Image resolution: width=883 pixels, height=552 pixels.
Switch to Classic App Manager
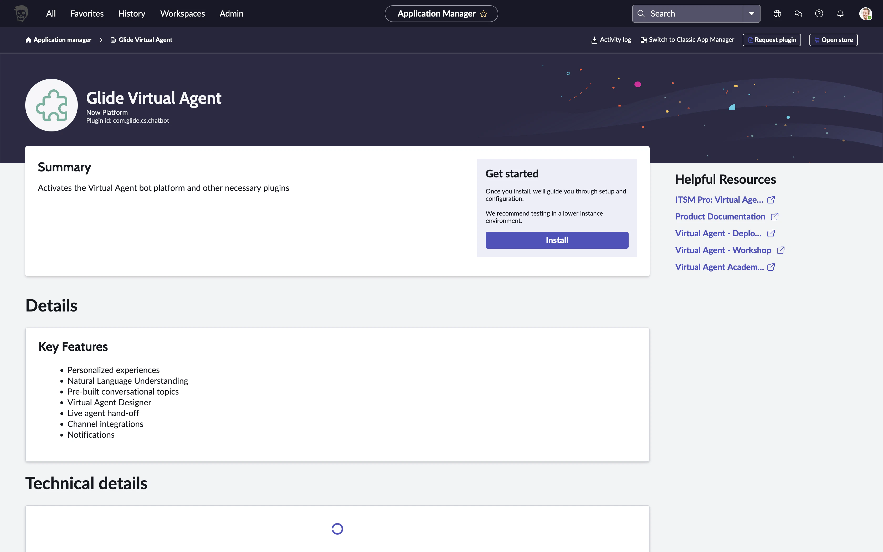(687, 40)
